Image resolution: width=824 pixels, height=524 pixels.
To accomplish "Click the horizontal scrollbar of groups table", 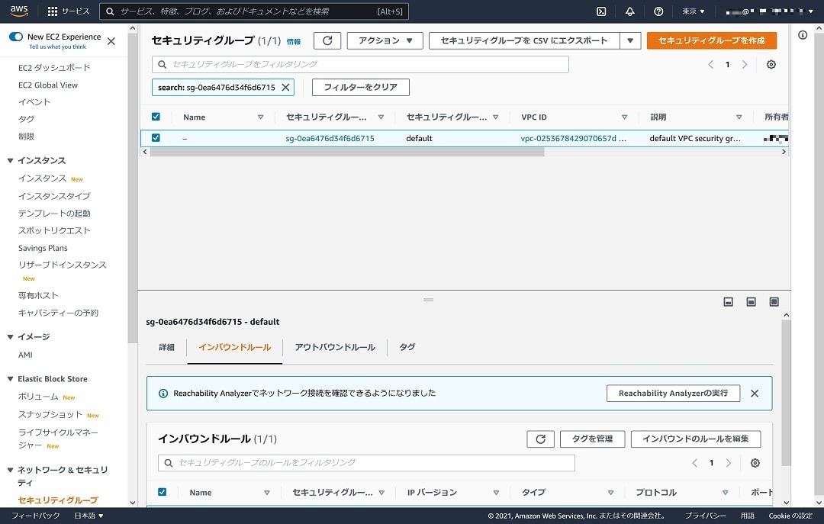I will click(347, 152).
